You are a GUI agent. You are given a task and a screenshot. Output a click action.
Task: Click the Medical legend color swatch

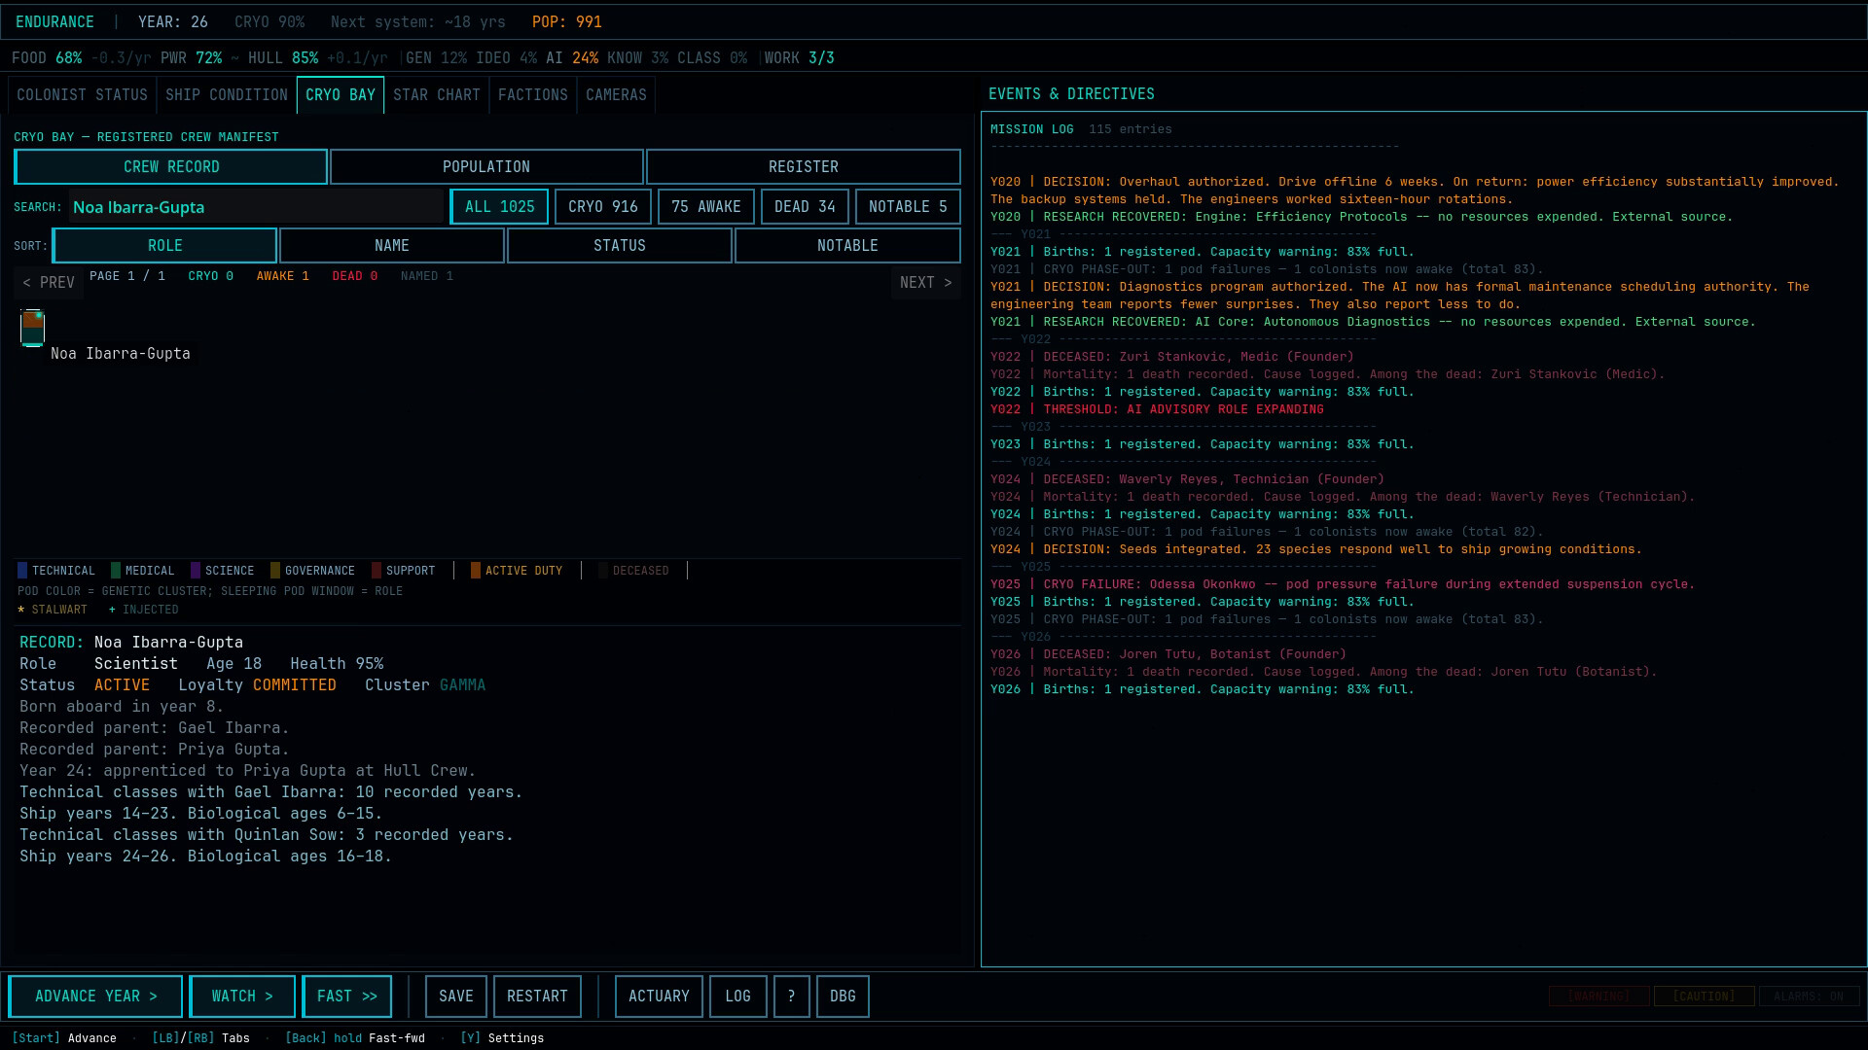(x=116, y=571)
